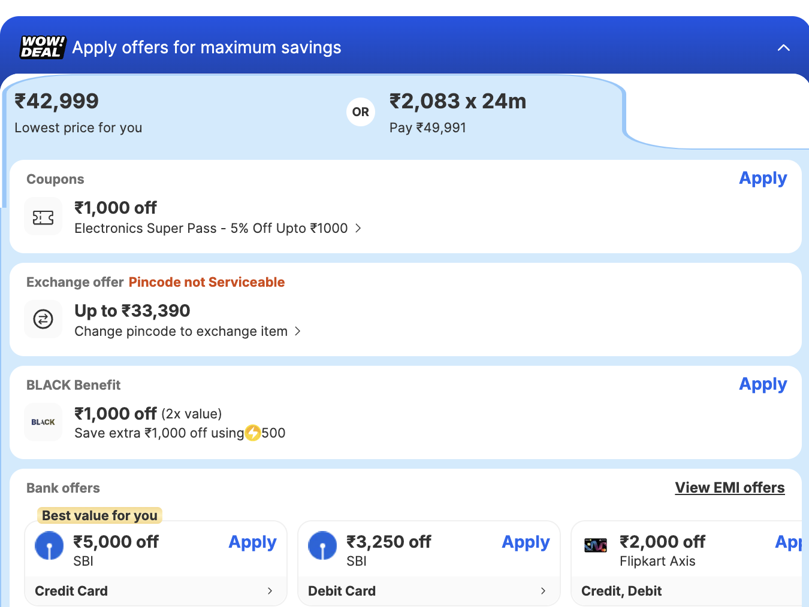This screenshot has width=809, height=607.
Task: Click the SBI logo on ₹3,250 offer
Action: tap(322, 546)
